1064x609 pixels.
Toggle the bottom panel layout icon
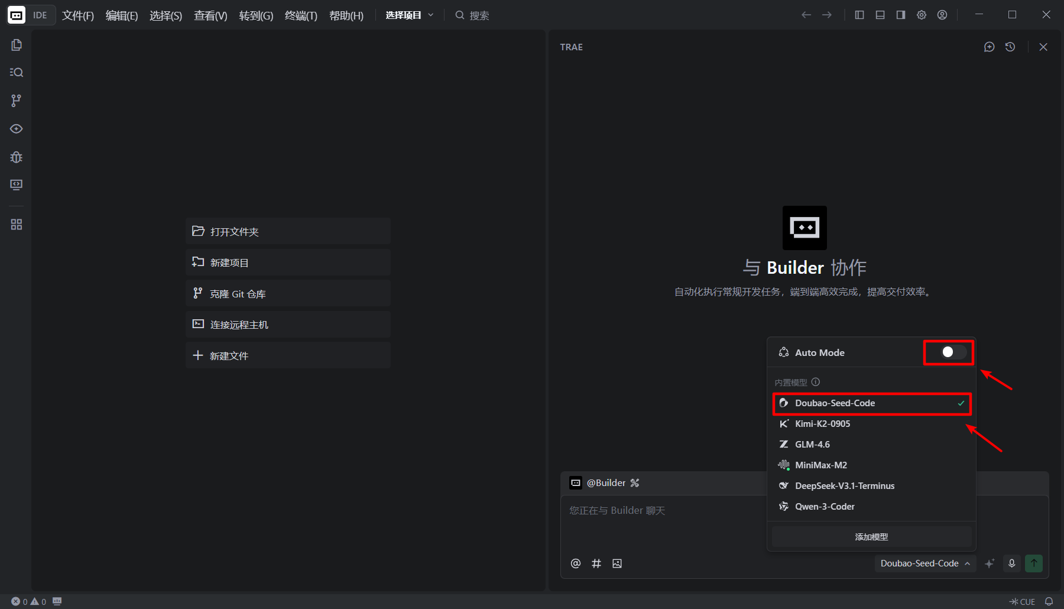(x=880, y=15)
